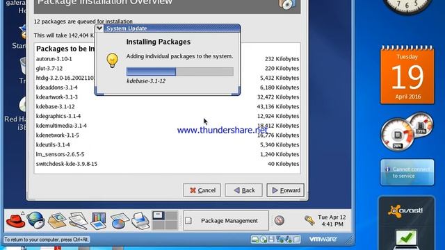Screen dimensions: 445x250
Task: Select the autorun-3.10-1 package row
Action: pyautogui.click(x=168, y=59)
